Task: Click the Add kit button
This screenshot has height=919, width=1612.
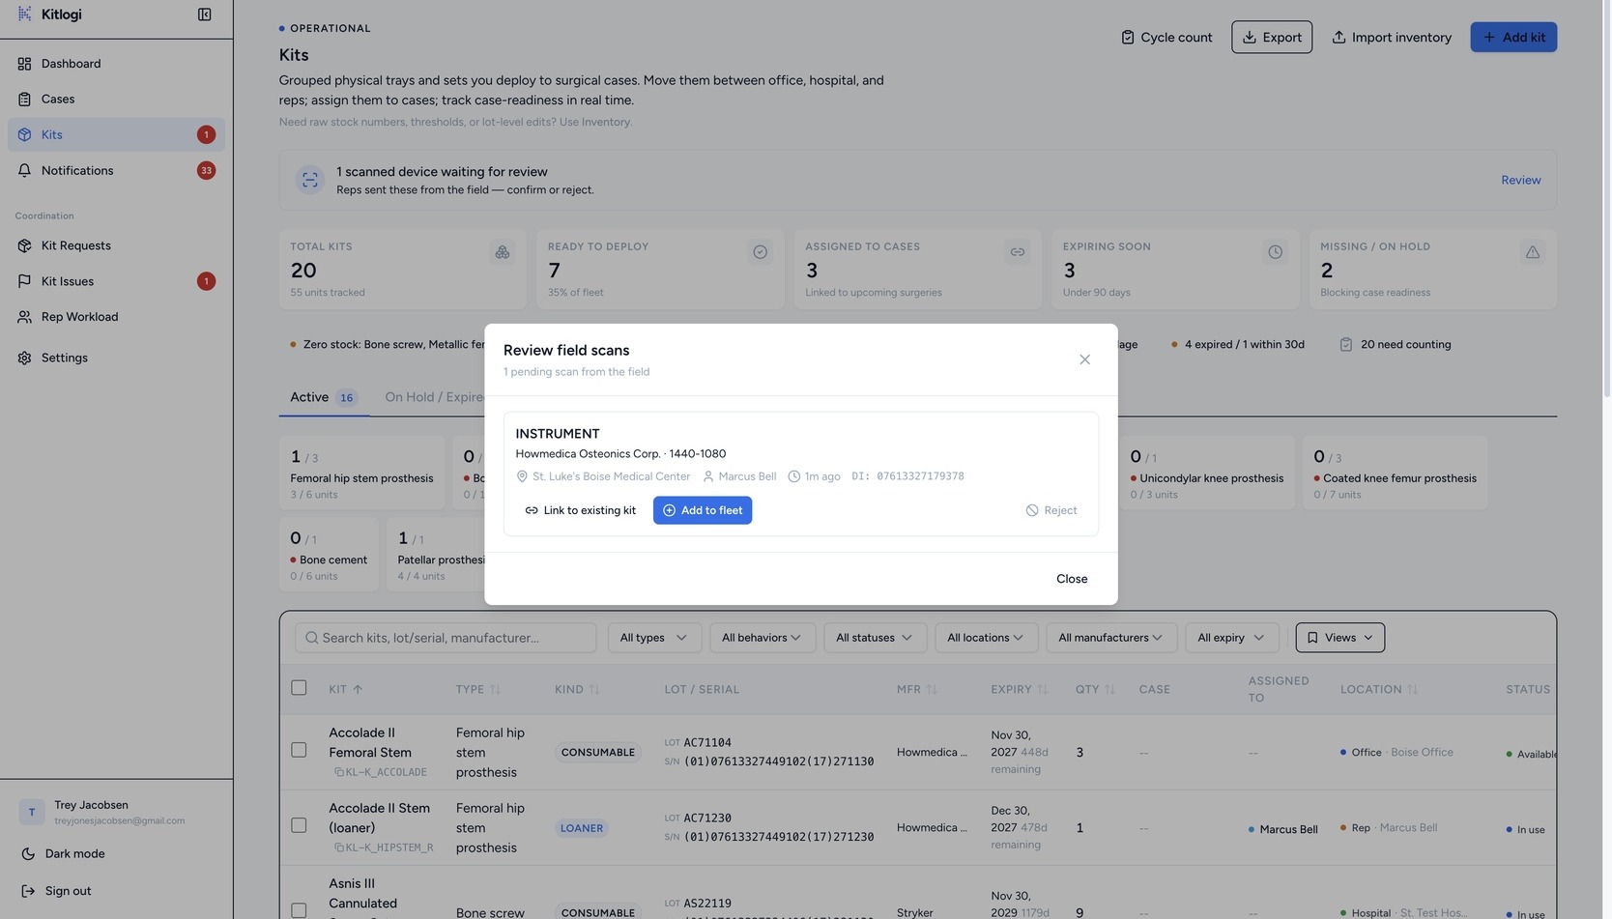Action: [1513, 38]
